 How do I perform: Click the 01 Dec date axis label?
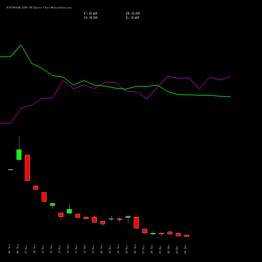coord(160,249)
